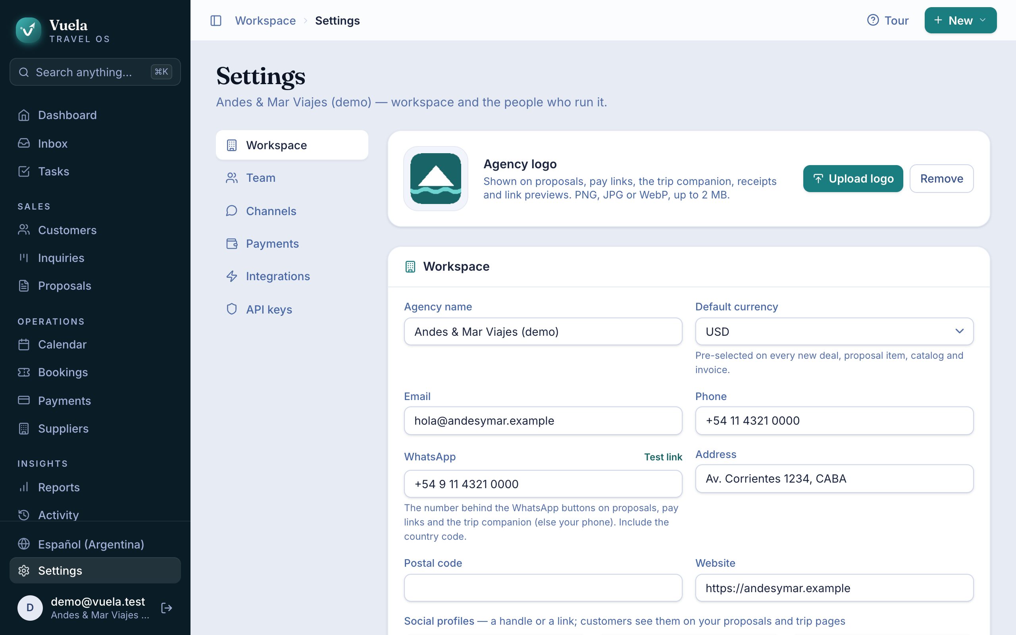The height and width of the screenshot is (635, 1016).
Task: Open the New button dropdown
Action: point(960,20)
